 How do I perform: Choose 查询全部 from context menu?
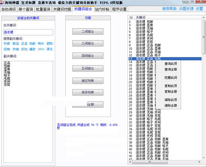point(171,69)
